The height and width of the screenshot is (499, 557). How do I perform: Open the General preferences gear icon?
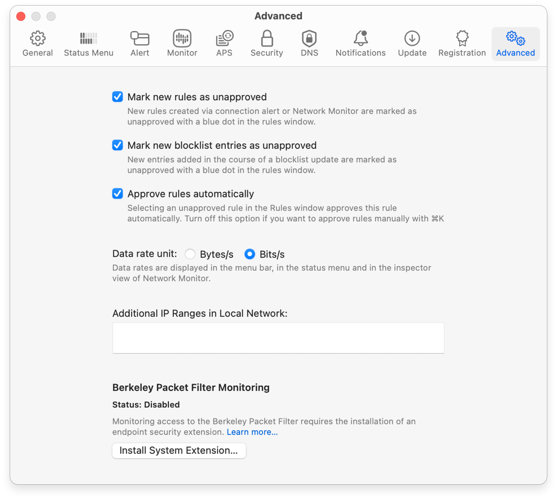click(37, 38)
